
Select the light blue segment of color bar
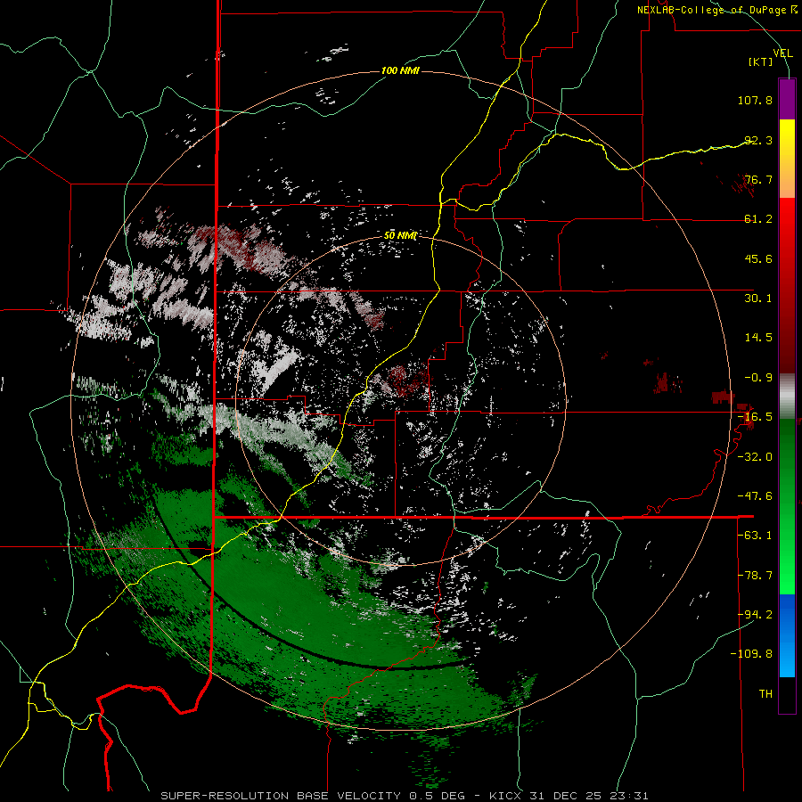787,659
